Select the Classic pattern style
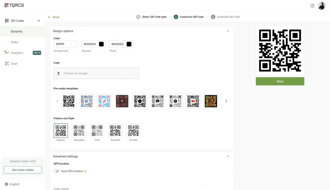330x190 pixels. 61,131
